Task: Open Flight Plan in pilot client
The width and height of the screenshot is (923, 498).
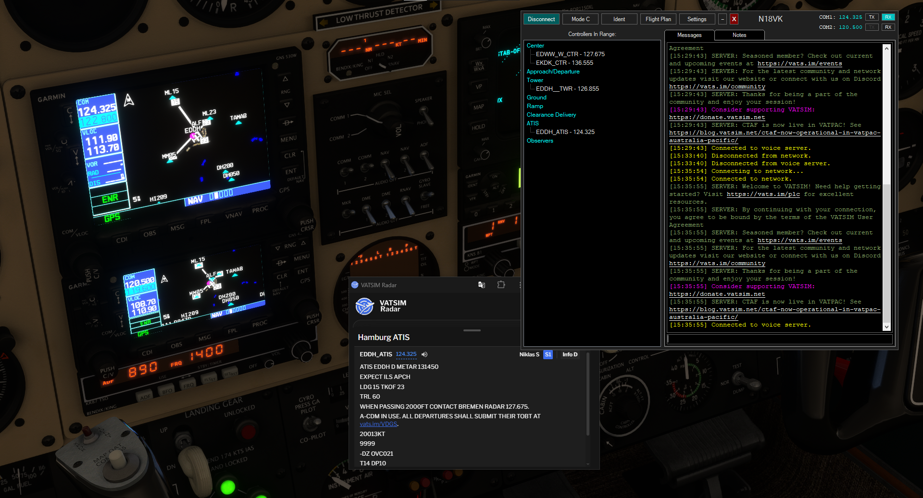Action: 658,19
